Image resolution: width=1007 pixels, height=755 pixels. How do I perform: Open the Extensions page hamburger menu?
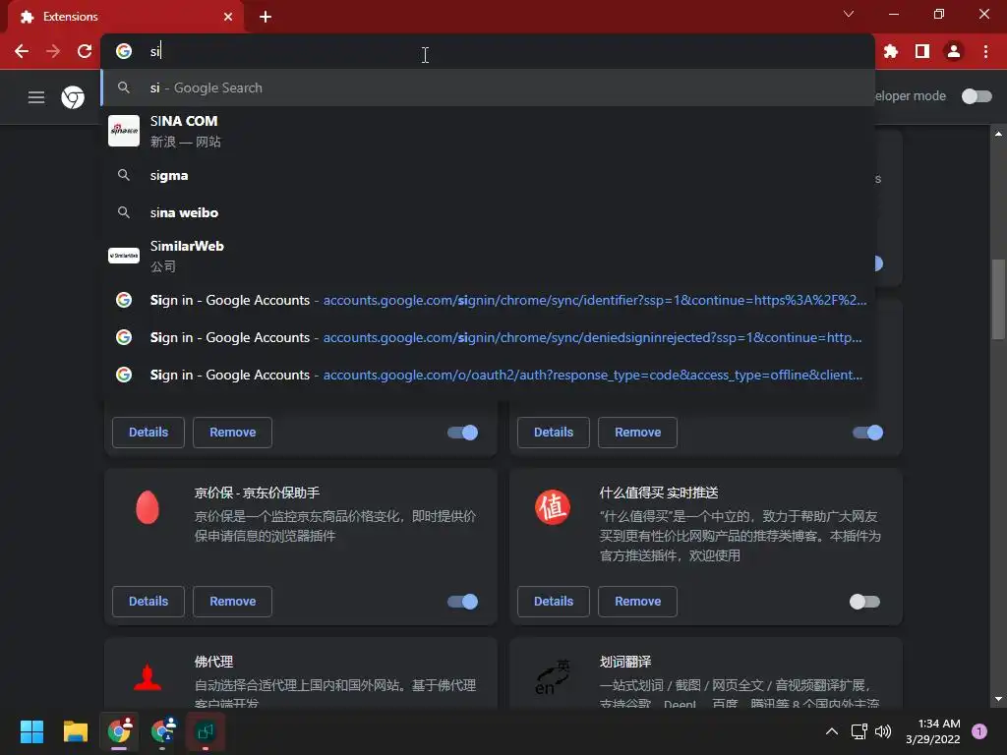click(x=36, y=97)
